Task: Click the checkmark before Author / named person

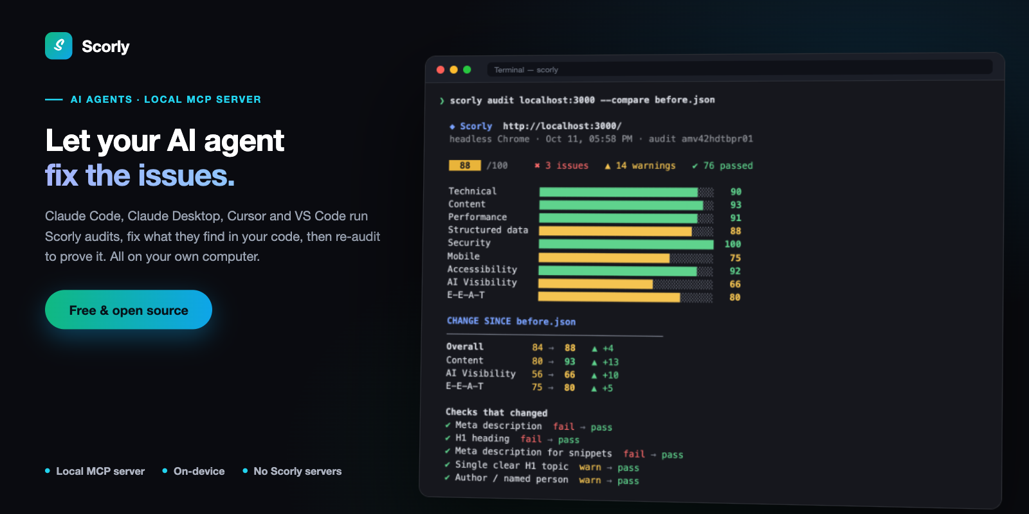Action: pyautogui.click(x=447, y=477)
